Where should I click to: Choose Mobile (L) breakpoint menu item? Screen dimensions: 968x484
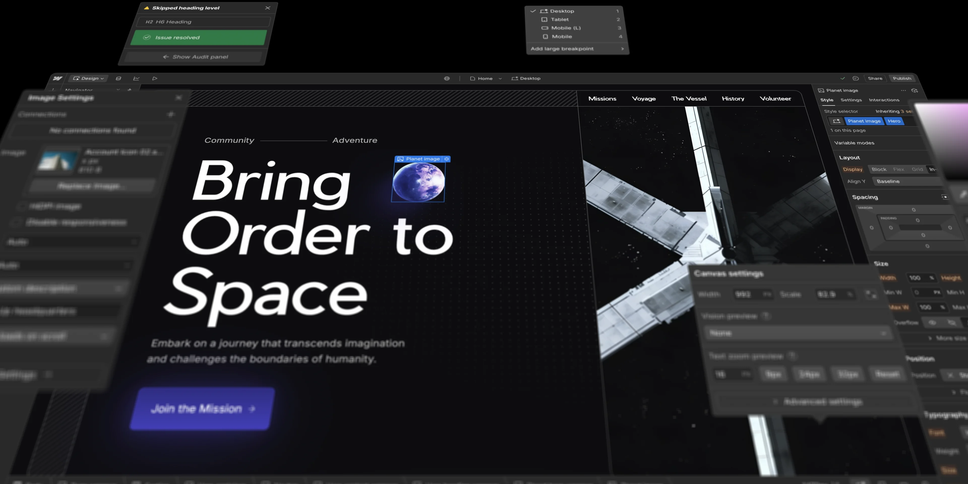(x=565, y=28)
